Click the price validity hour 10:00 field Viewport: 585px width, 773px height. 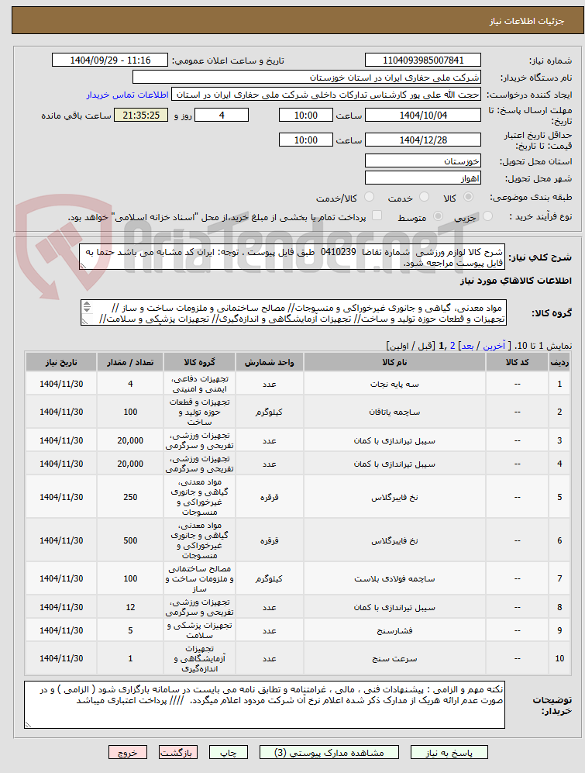point(305,140)
